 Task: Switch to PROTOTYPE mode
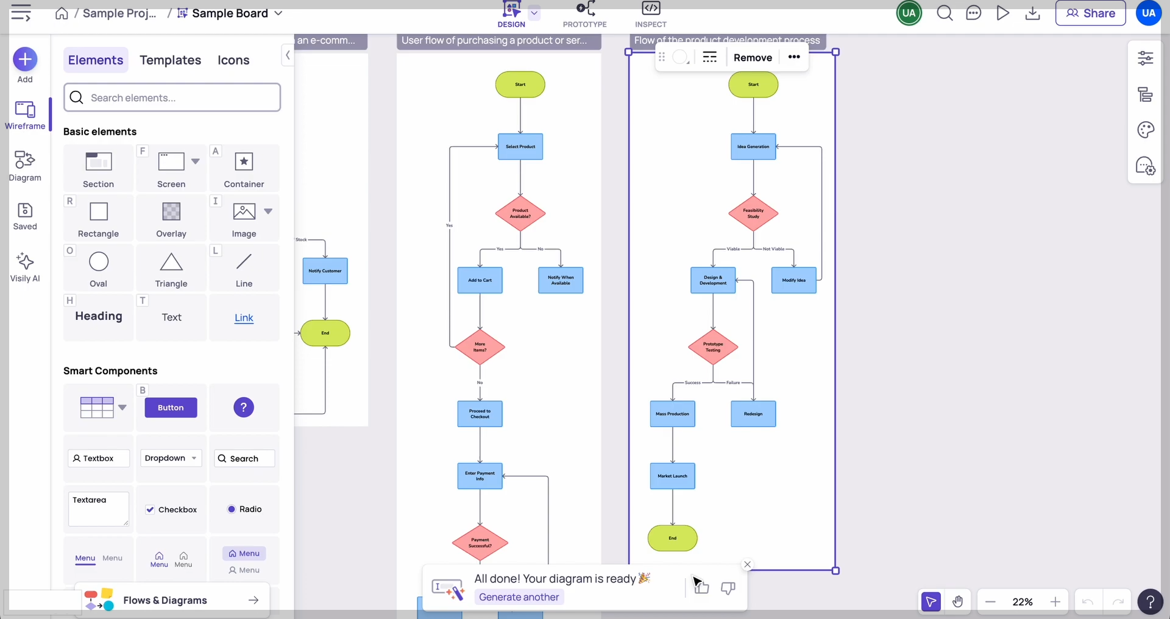(x=585, y=15)
